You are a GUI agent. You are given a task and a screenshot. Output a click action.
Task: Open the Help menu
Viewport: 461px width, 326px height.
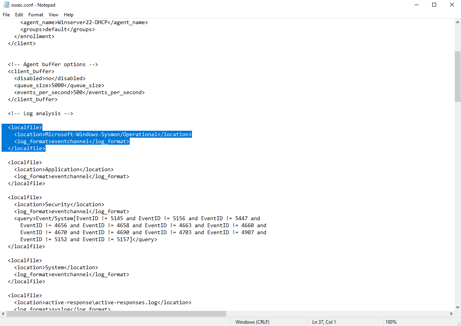pyautogui.click(x=69, y=15)
